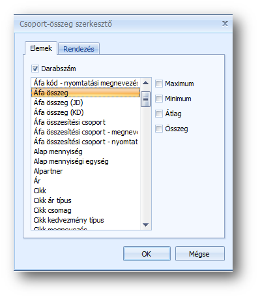Pick the 'Ár' list entry
The image size is (260, 299).
pyautogui.click(x=85, y=181)
